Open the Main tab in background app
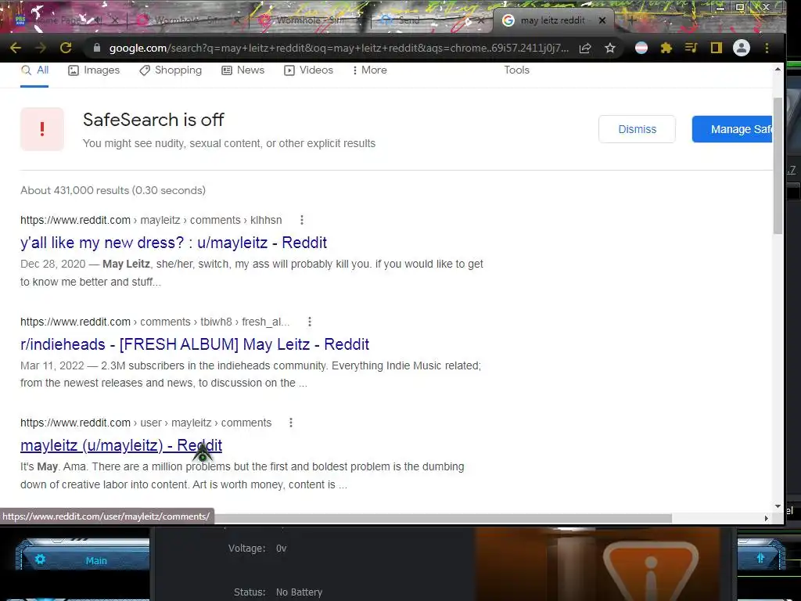 (96, 560)
